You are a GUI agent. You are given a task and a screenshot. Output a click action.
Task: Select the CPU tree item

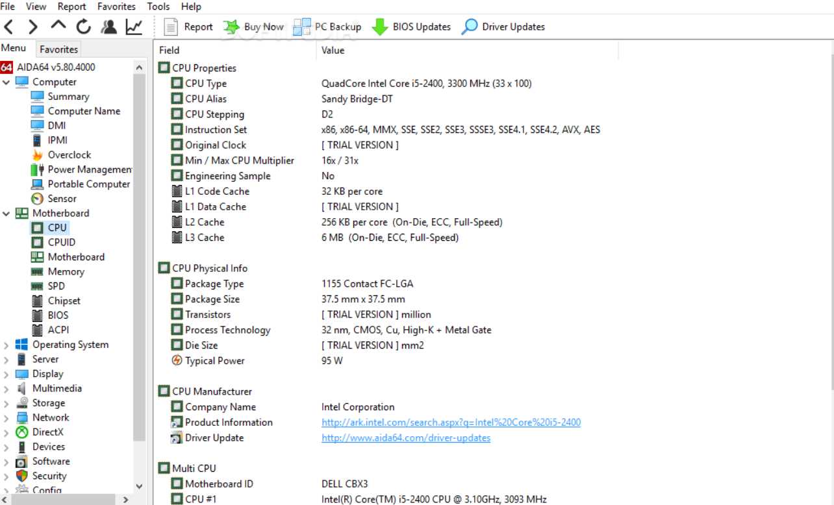pyautogui.click(x=49, y=228)
